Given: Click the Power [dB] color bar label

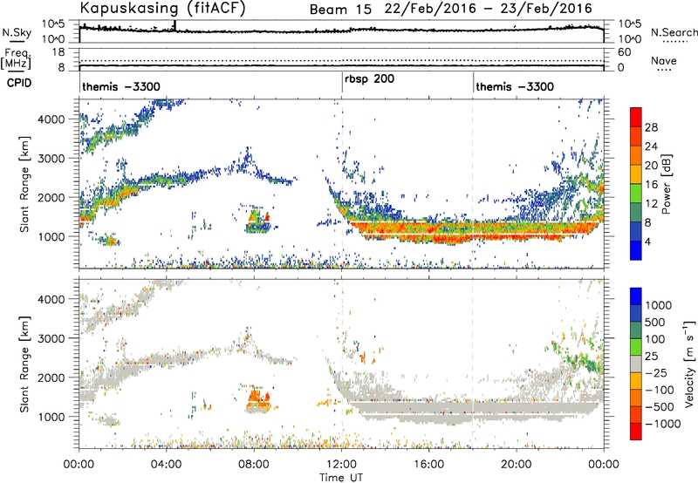Looking at the screenshot, I should click(666, 184).
